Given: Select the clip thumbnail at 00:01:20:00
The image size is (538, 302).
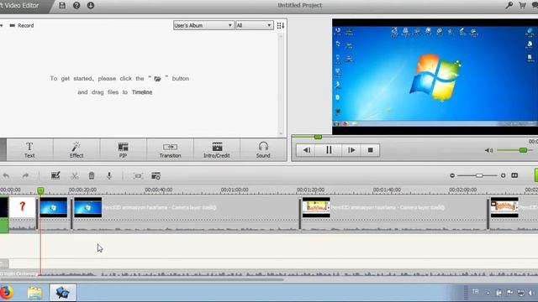Looking at the screenshot, I should (316, 207).
